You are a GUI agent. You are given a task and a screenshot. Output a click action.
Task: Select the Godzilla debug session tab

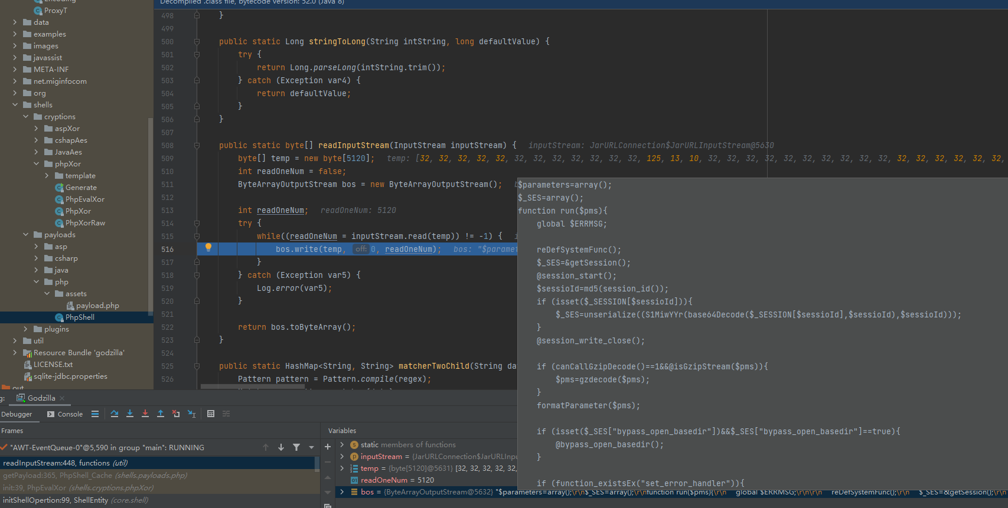41,398
